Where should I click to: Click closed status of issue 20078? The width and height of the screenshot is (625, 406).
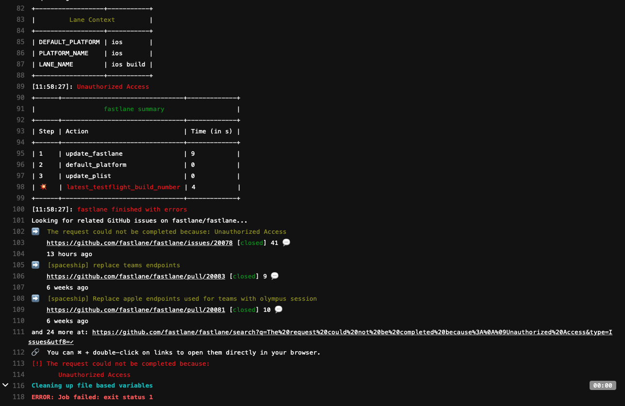coord(252,243)
